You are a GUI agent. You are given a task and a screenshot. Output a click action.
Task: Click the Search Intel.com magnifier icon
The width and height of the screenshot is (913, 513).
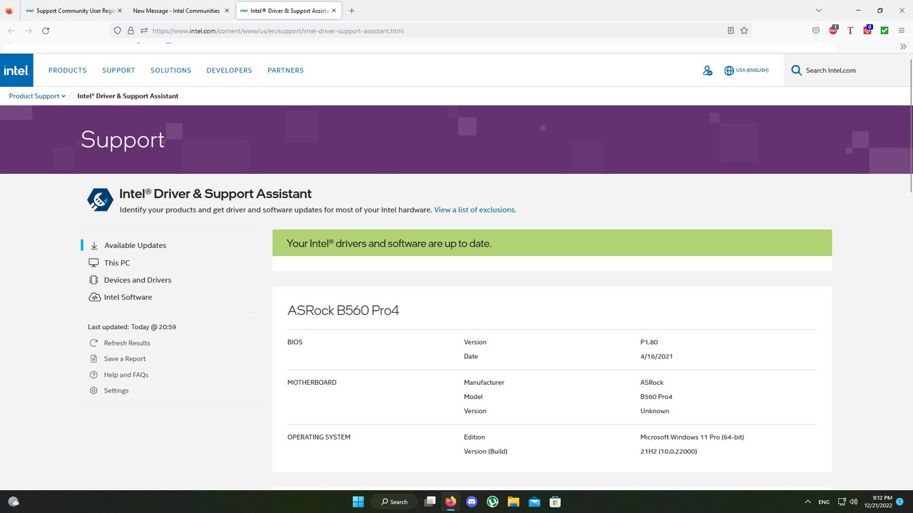(x=797, y=71)
